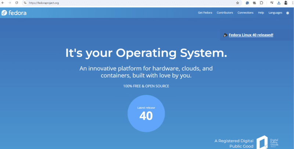Show browser downloads
Screen dimensions: 294x149
point(279,3)
